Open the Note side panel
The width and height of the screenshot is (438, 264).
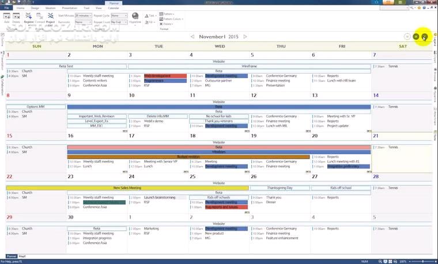click(435, 136)
